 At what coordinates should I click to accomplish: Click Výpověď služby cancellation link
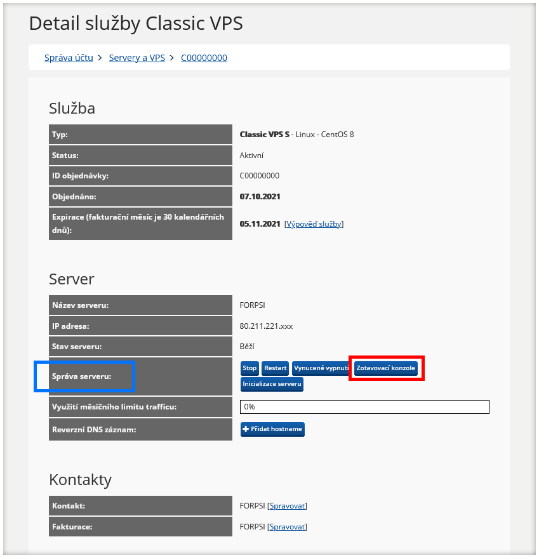click(x=314, y=224)
